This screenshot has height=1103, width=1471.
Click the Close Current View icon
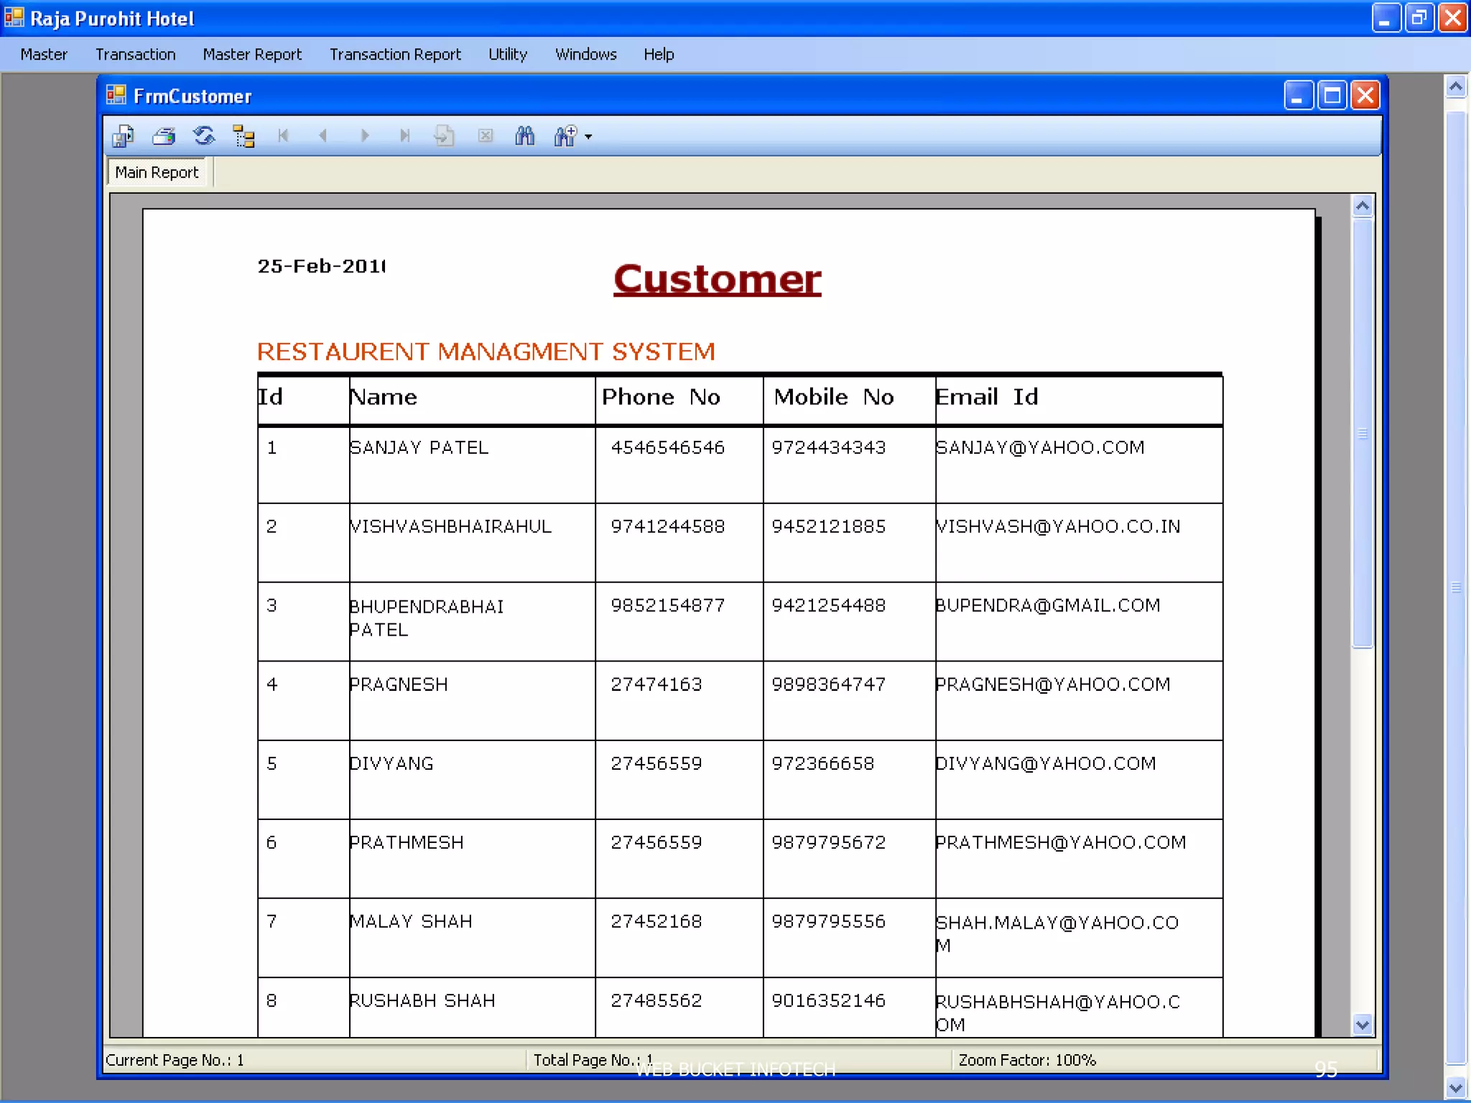point(486,136)
